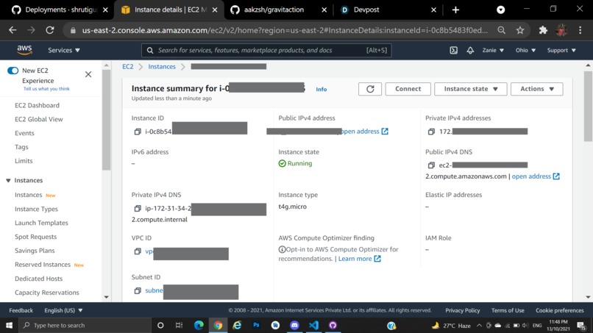Viewport: 593px width, 333px height.
Task: Open GitHub Desktop from taskbar
Action: [x=333, y=325]
